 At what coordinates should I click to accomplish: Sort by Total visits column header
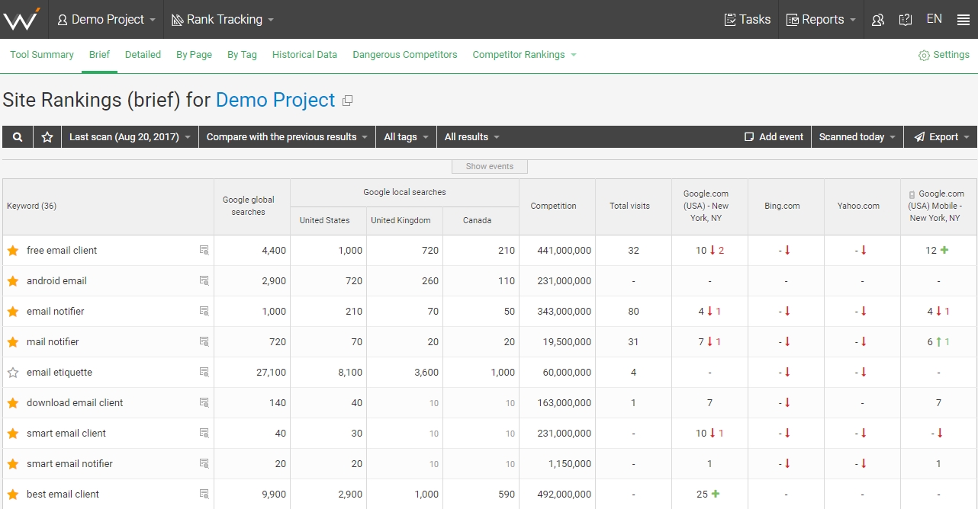633,206
